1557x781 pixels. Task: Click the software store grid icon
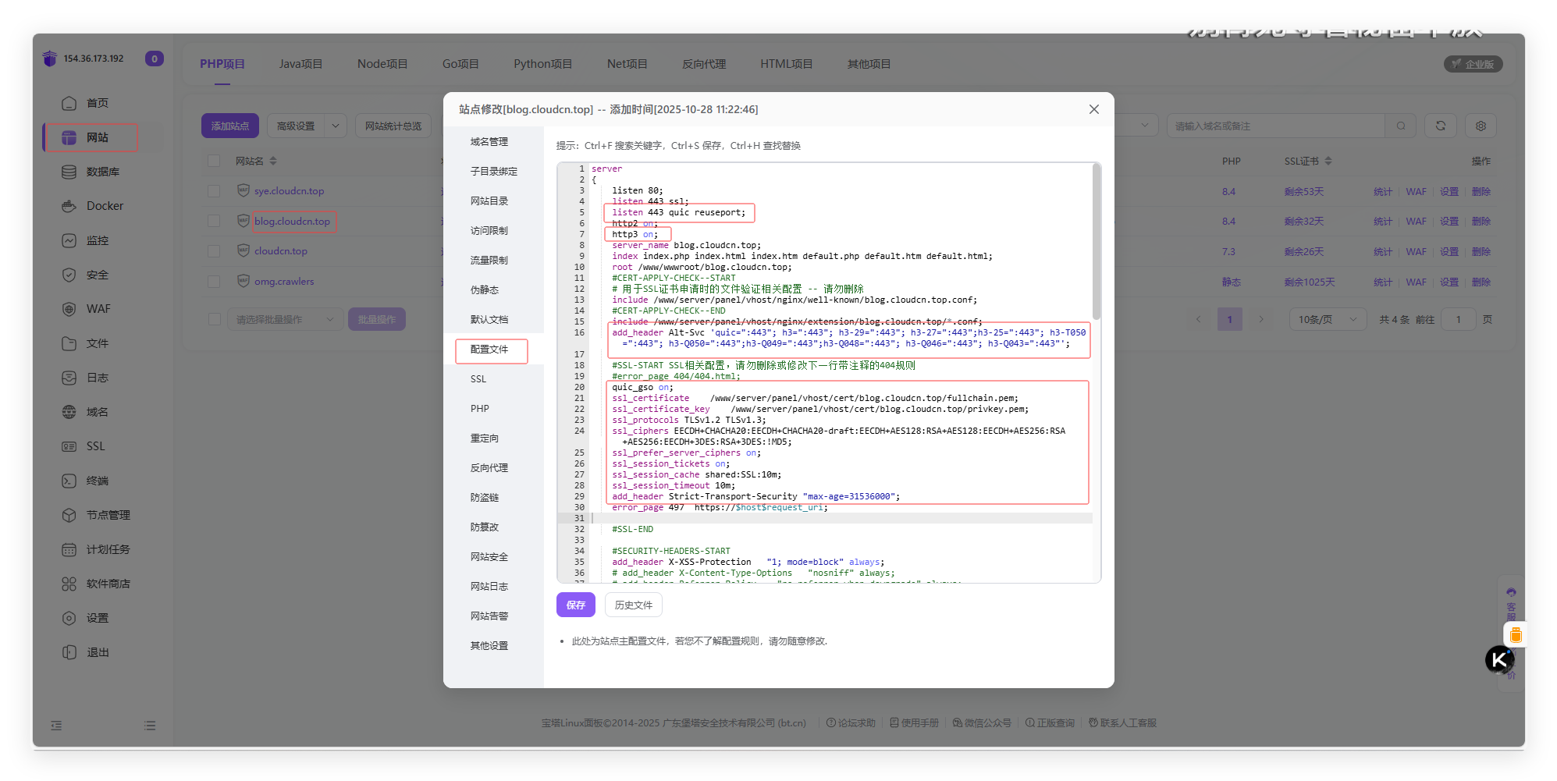coord(69,584)
